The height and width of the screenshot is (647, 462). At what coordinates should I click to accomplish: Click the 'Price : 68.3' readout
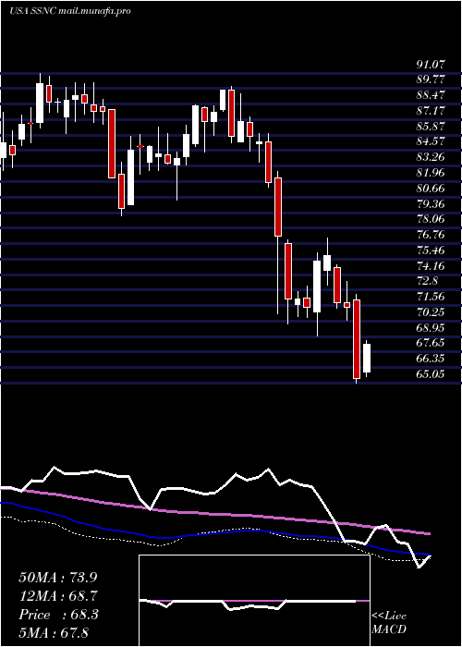[57, 615]
